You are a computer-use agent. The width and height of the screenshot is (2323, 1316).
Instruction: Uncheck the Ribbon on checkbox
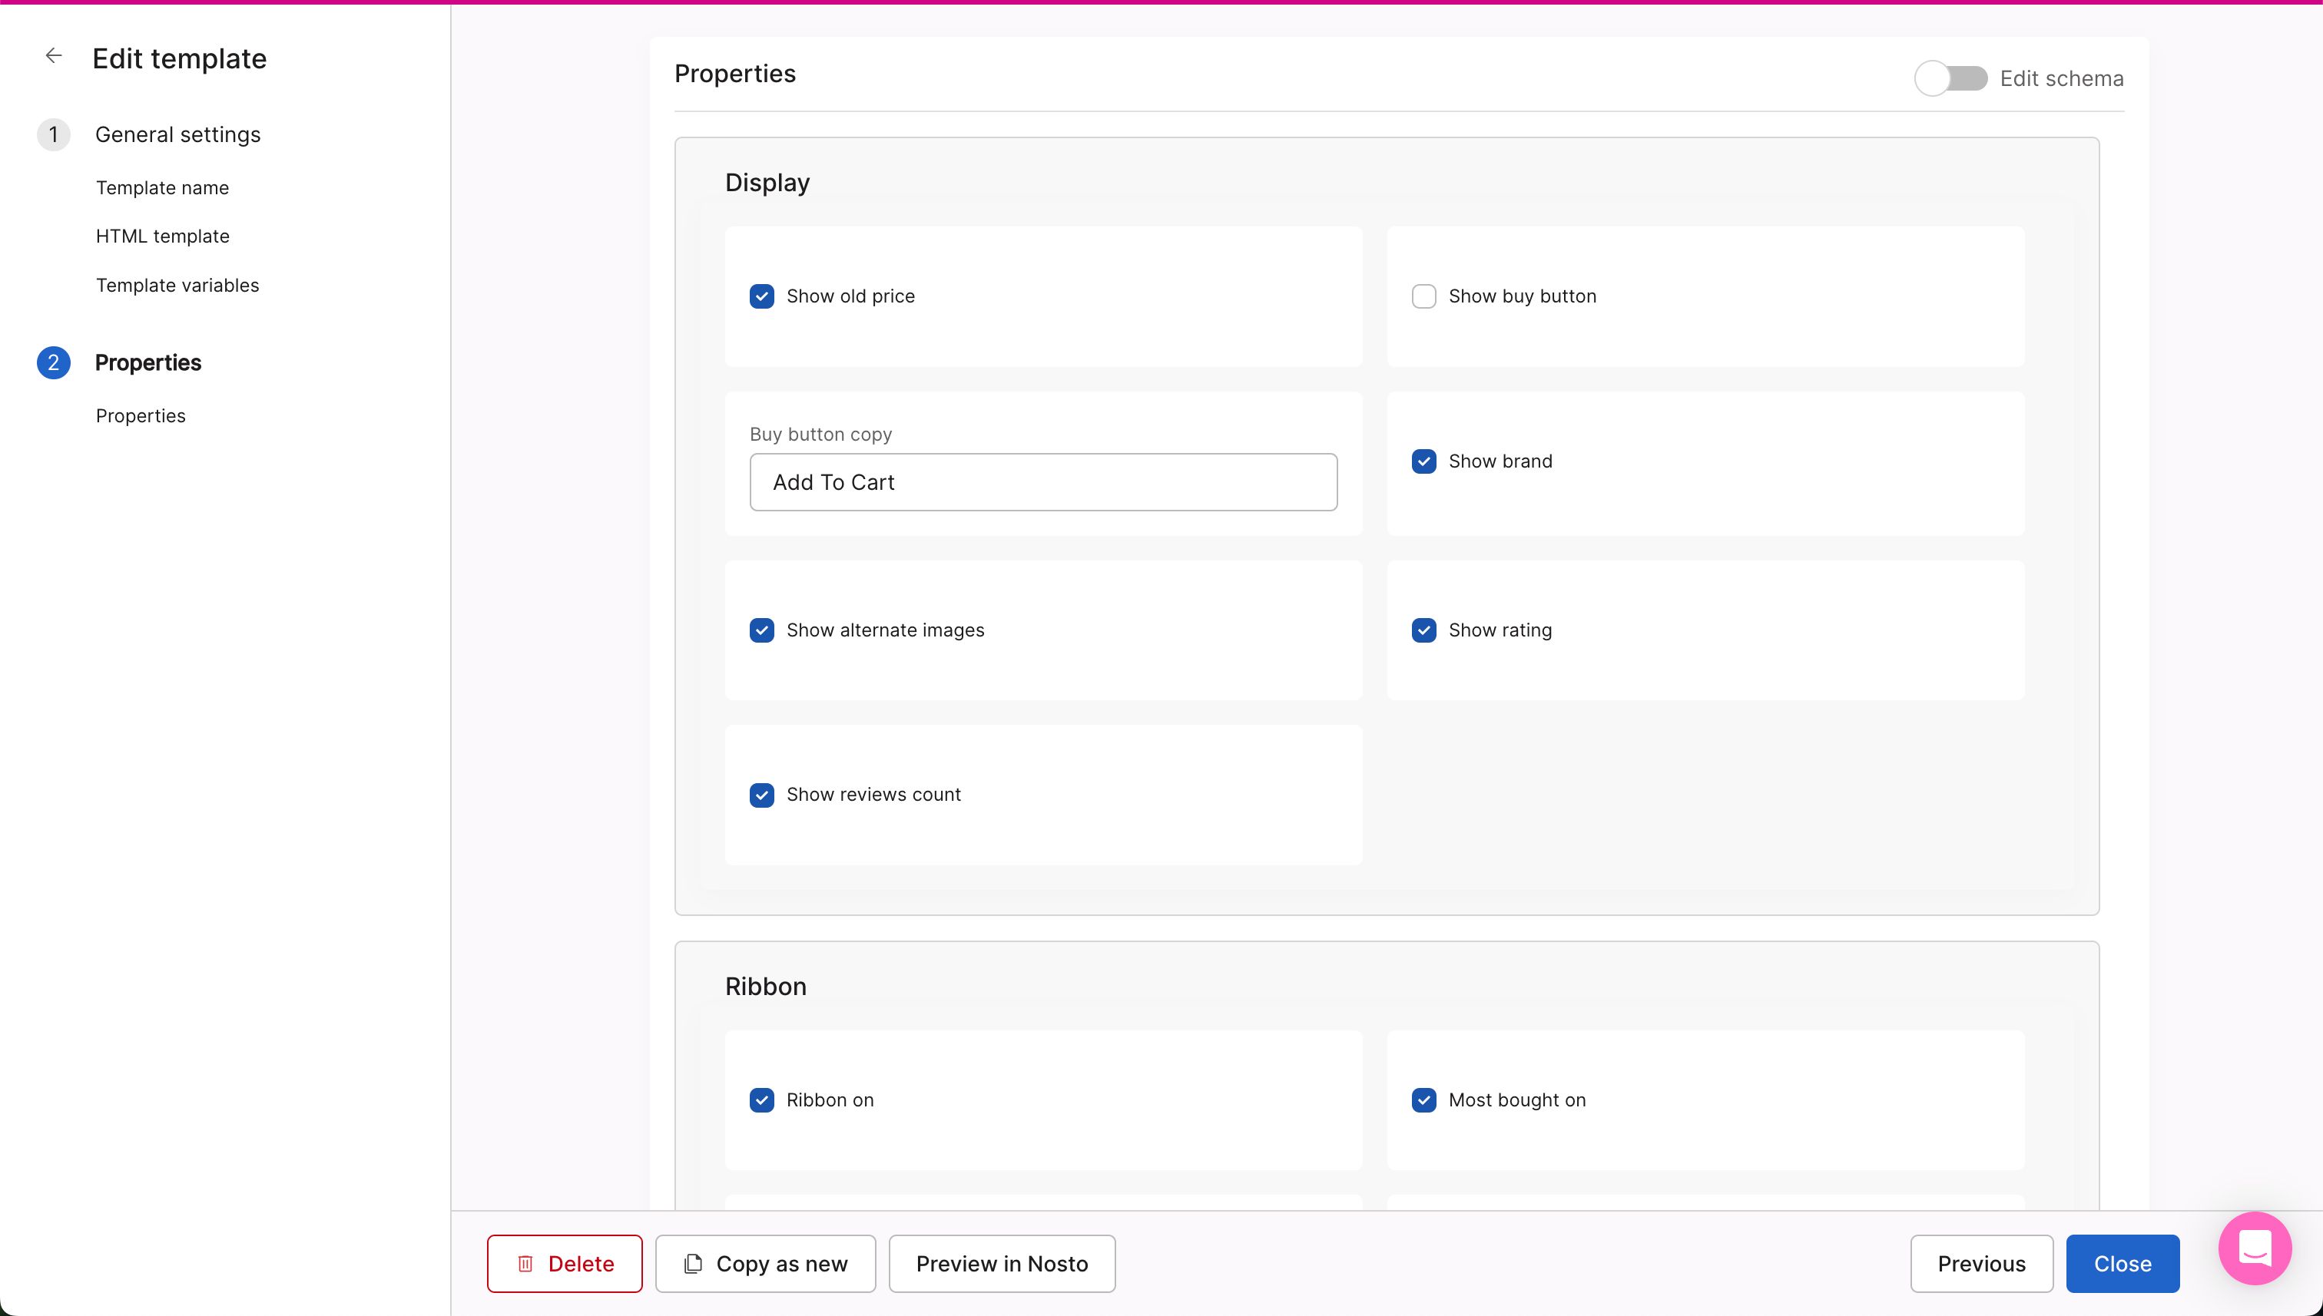(761, 1100)
